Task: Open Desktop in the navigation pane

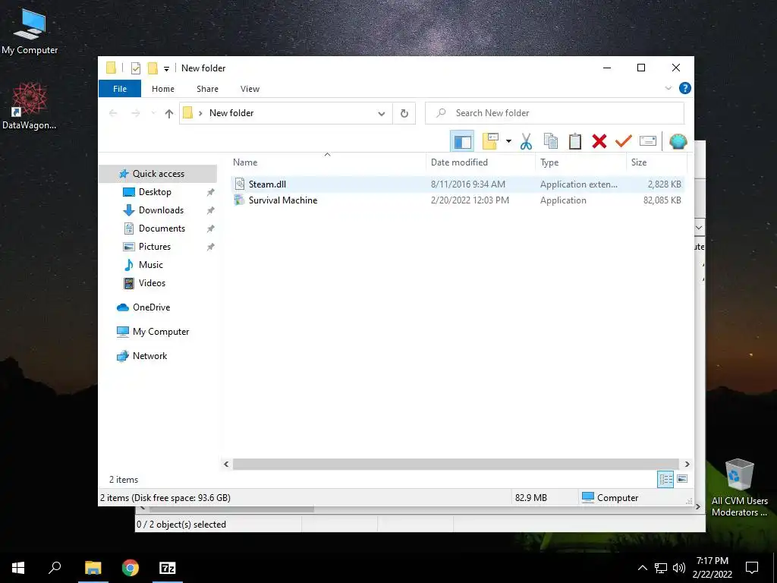Action: 155,192
